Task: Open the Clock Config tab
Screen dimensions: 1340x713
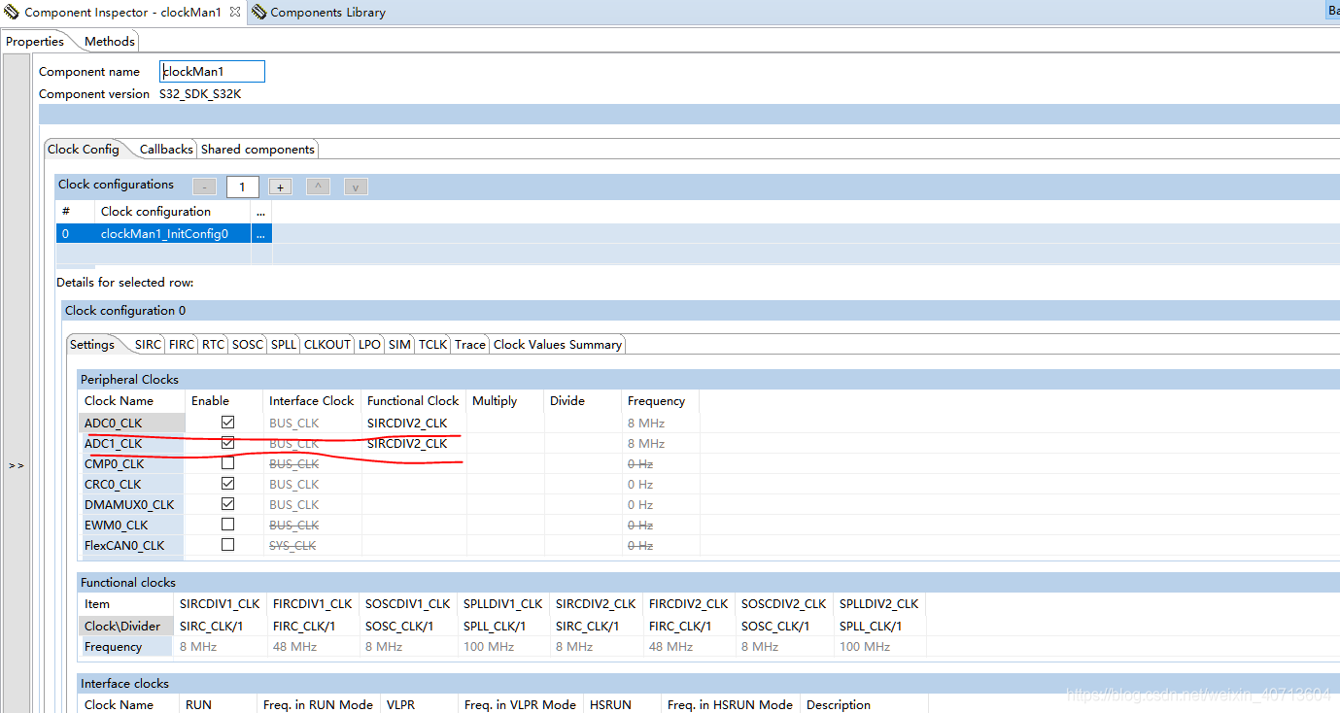Action: coord(84,149)
